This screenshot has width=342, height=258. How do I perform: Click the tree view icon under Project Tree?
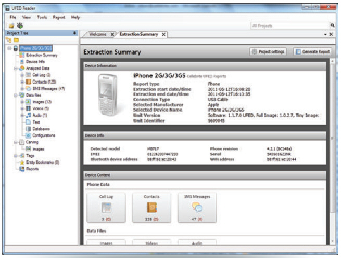coord(9,40)
